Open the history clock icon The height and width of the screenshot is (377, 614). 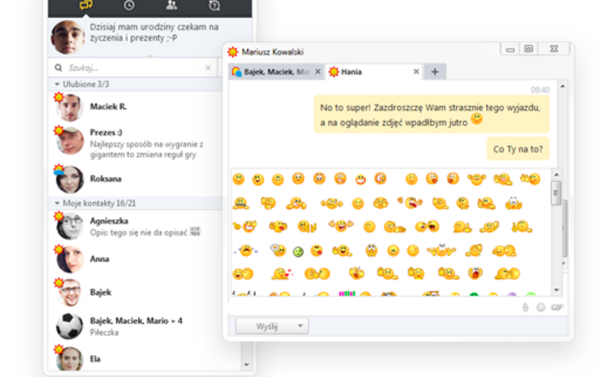pos(130,5)
